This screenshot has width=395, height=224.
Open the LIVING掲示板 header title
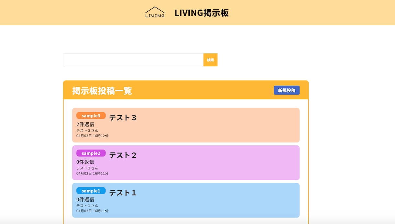pos(202,13)
